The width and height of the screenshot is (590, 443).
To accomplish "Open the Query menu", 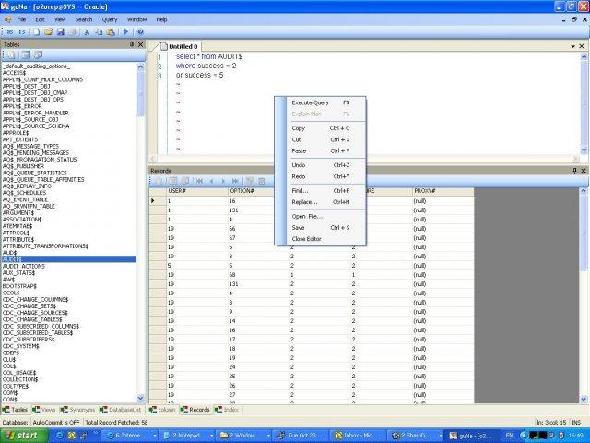I will (110, 19).
